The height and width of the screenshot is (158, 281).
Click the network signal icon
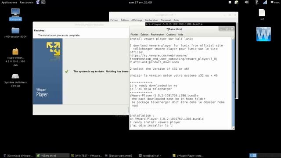tap(265, 2)
